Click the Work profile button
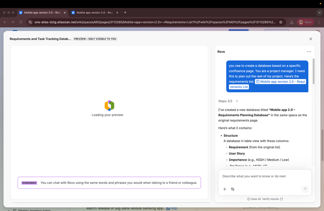This screenshot has height=211, width=324. [x=305, y=22]
